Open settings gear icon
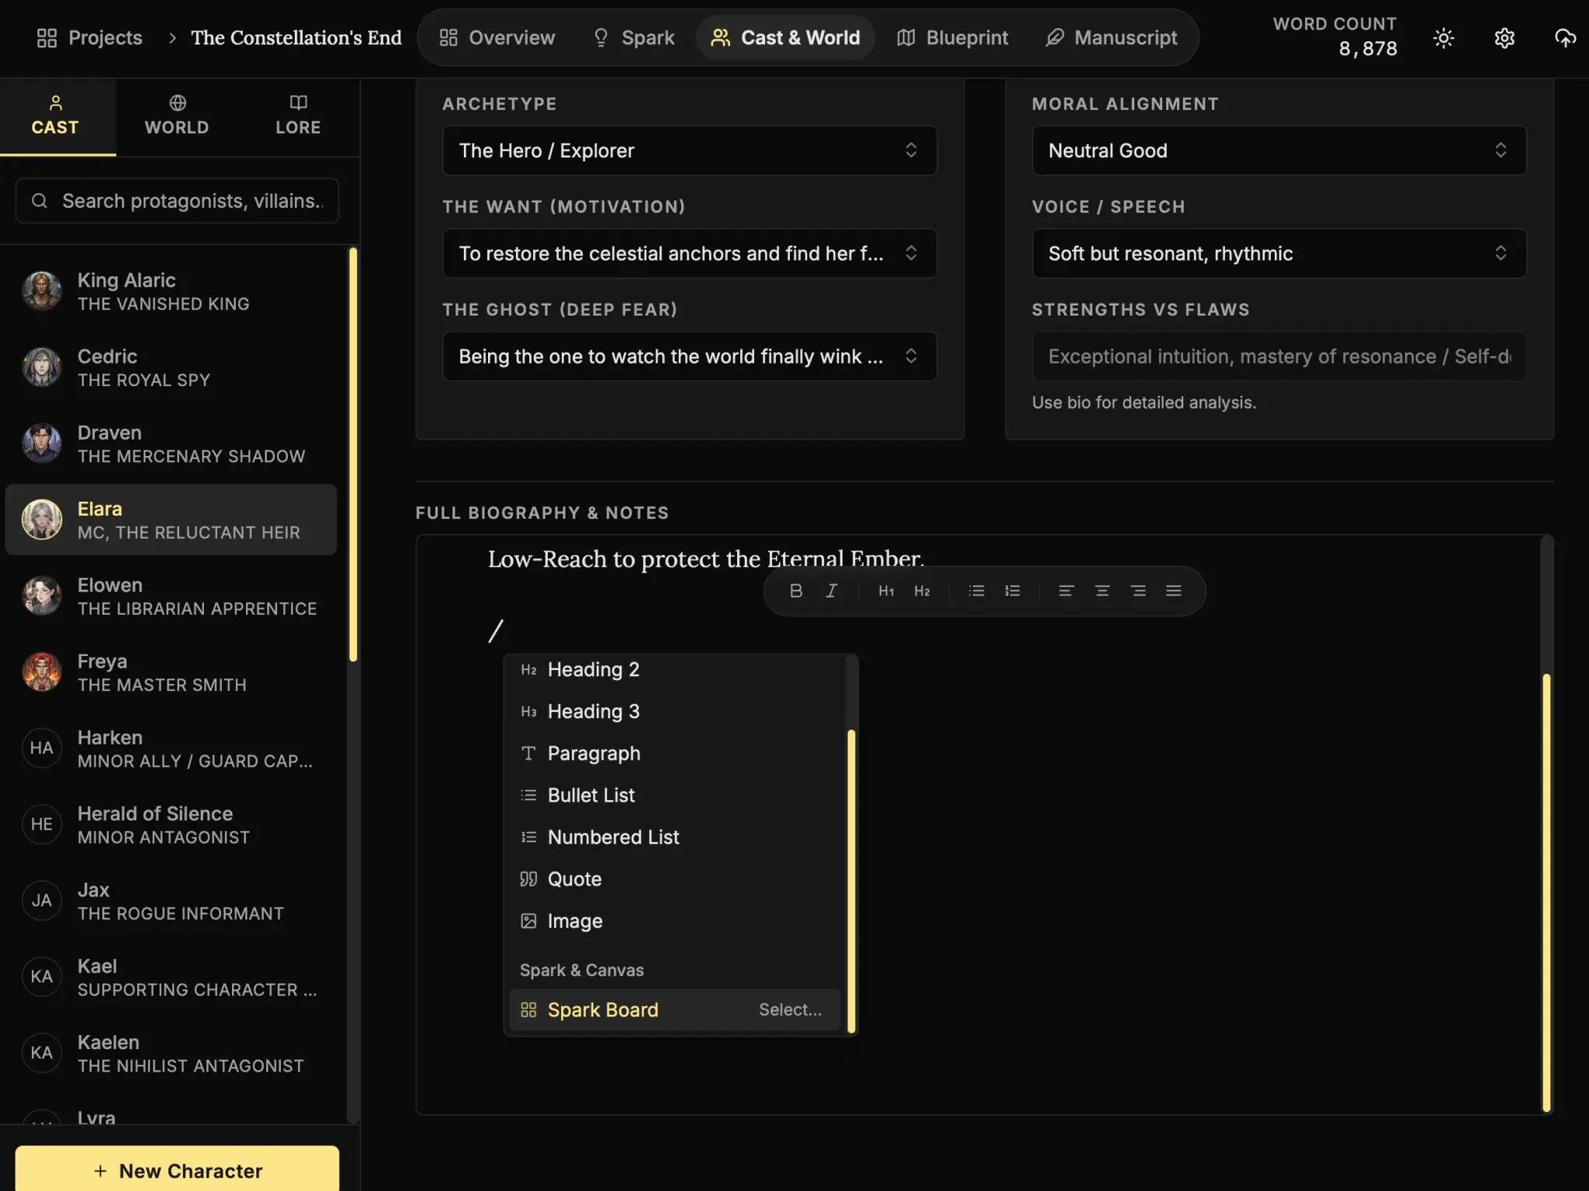Screen dimensions: 1589x1191 [x=1504, y=38]
